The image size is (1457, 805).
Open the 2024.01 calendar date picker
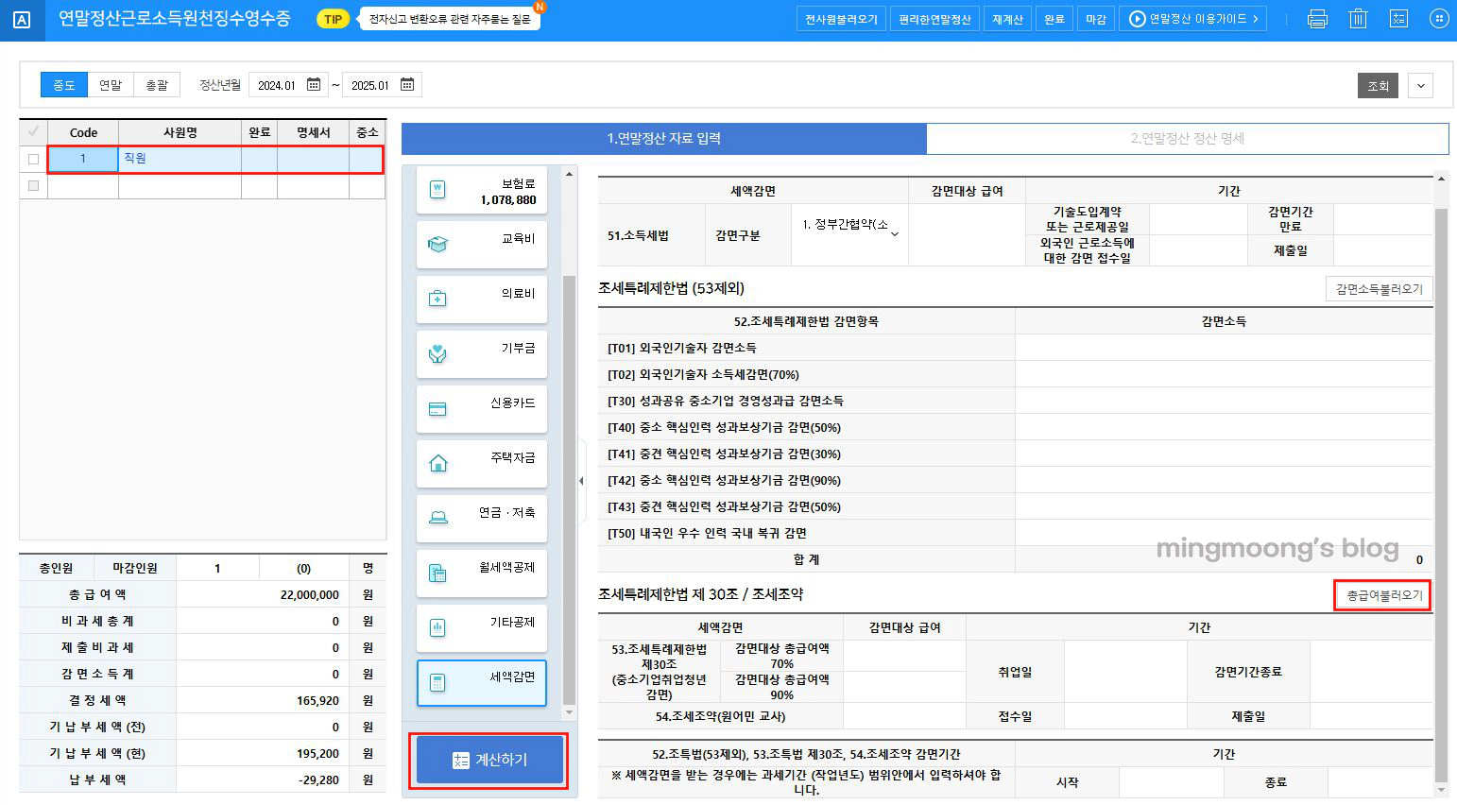[x=315, y=84]
